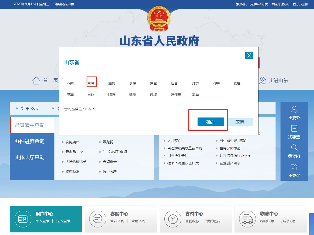
Task: Click the national emblem at page top
Action: (x=159, y=18)
